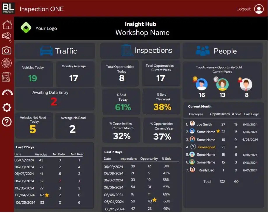Select Joe Smith in the employee list

click(x=204, y=124)
